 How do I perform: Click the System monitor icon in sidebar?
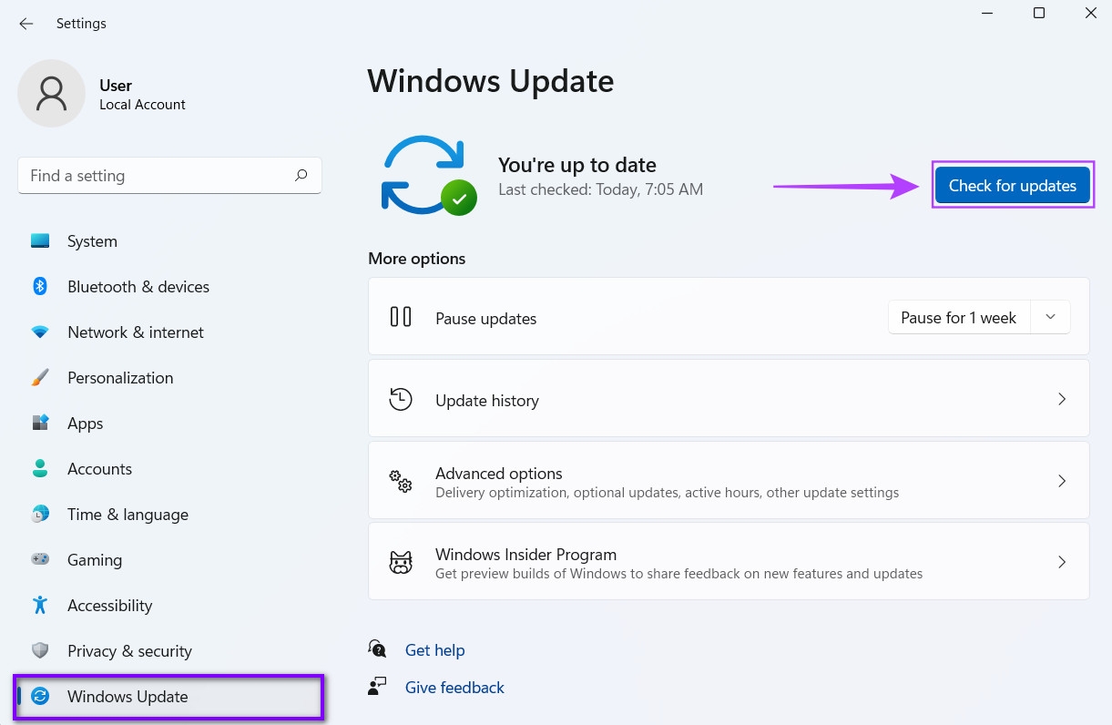coord(40,241)
